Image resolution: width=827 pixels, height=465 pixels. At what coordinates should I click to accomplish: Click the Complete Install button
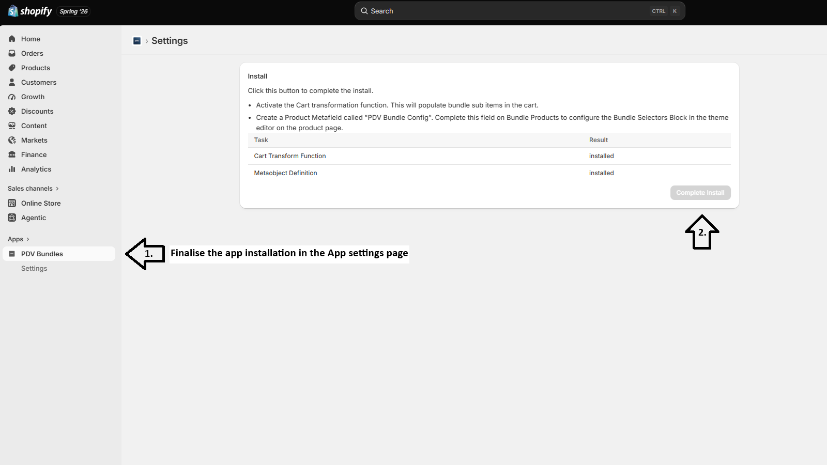tap(700, 193)
